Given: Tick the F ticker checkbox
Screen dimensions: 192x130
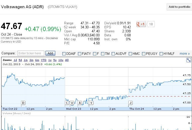Looking at the screenshot, I should [94, 54].
